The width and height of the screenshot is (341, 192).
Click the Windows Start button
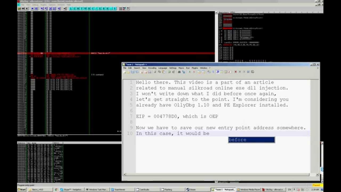click(22, 190)
